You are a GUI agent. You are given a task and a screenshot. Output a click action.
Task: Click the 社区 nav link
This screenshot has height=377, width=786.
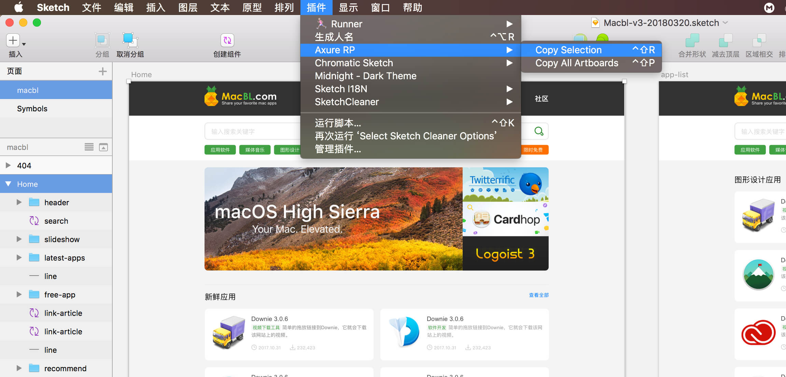[x=542, y=99]
